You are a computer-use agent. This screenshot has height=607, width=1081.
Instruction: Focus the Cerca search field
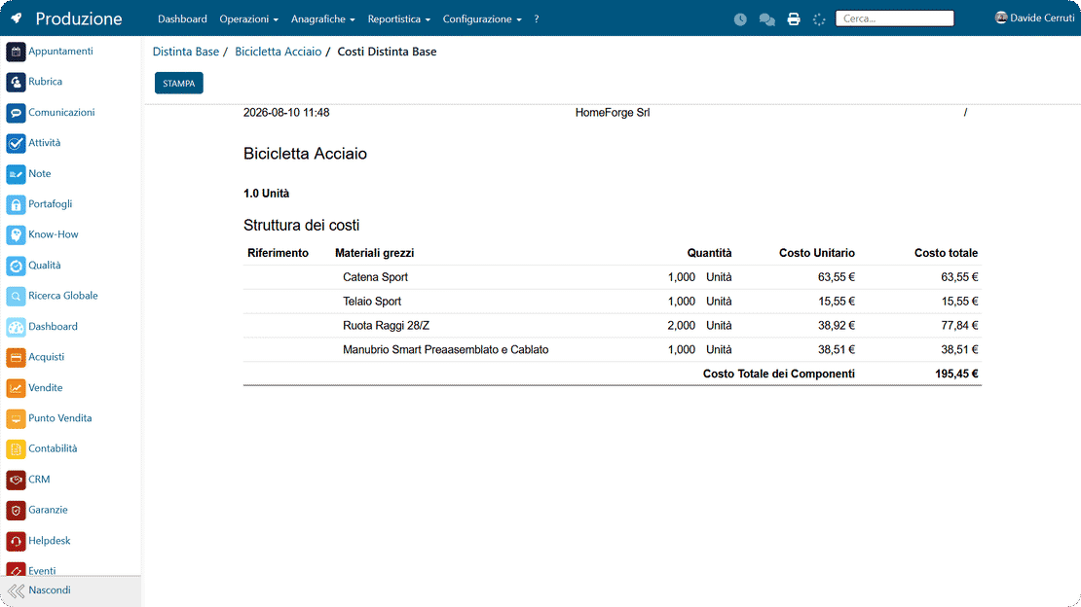pos(894,18)
